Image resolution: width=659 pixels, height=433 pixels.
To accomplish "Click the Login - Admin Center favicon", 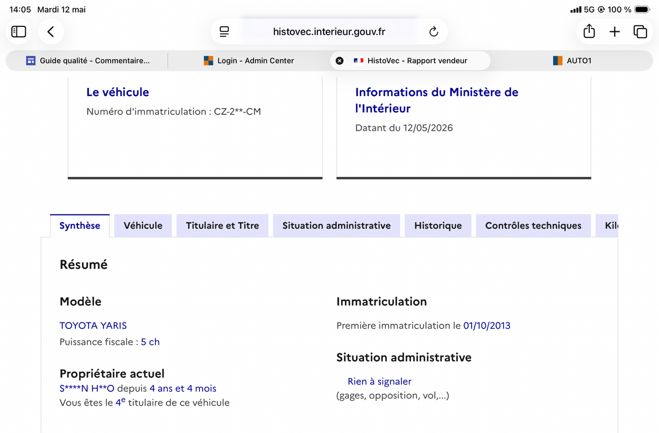I will [x=208, y=60].
